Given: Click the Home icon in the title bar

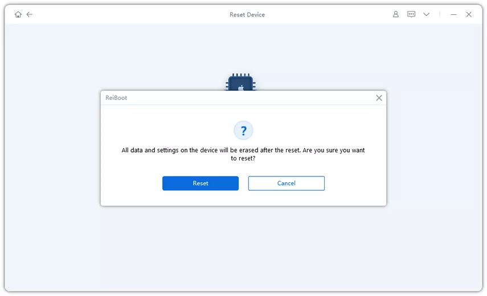Looking at the screenshot, I should (x=18, y=14).
